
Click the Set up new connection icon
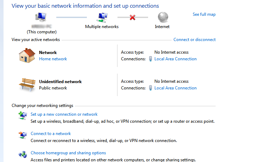(x=23, y=115)
